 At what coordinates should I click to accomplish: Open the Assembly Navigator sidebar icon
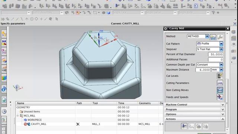(4, 34)
